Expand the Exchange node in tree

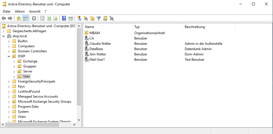coord(14,61)
